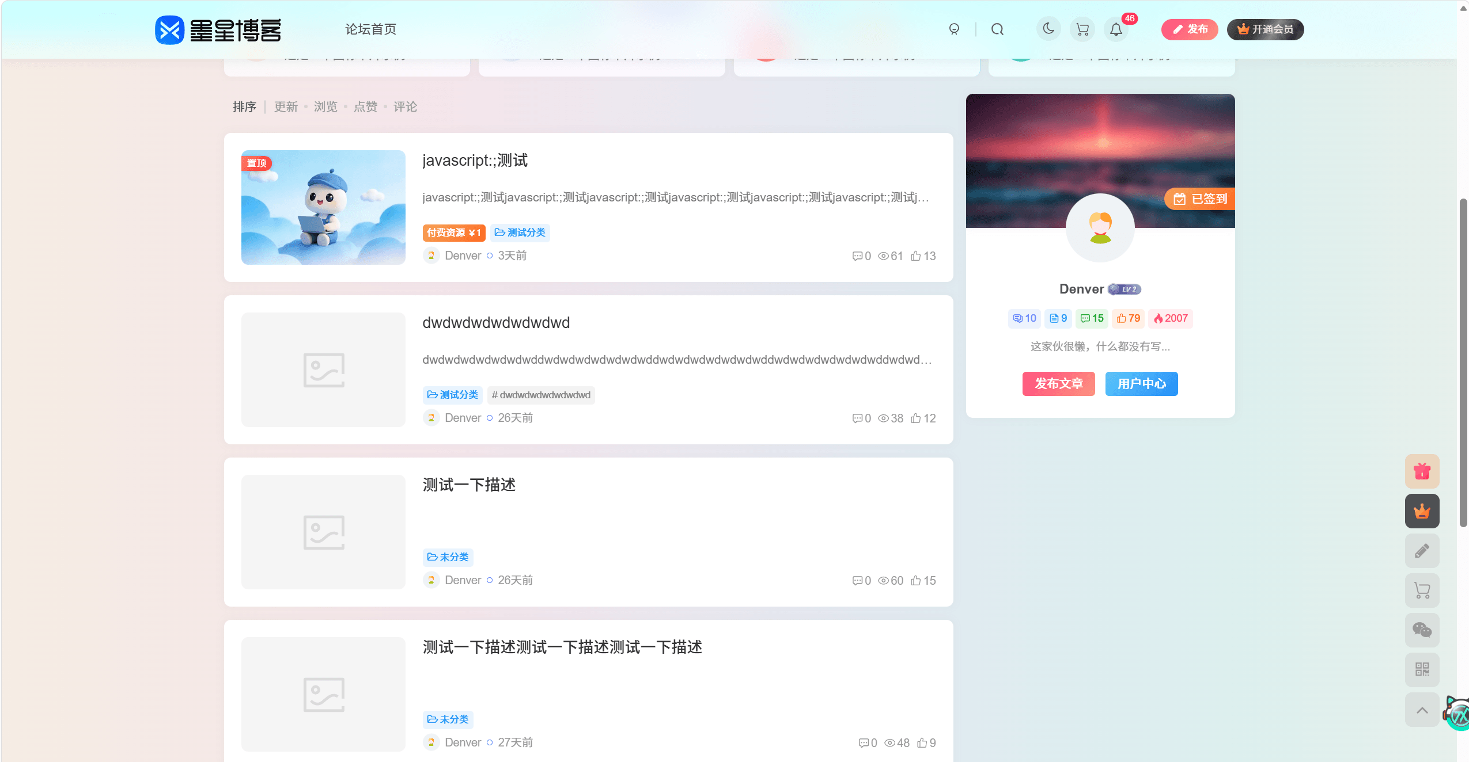Like the javascript post with 13 likes
The width and height of the screenshot is (1469, 762).
(923, 256)
